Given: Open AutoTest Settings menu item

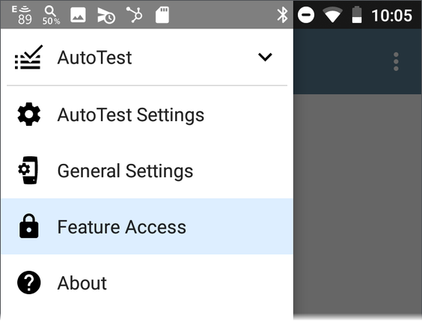Looking at the screenshot, I should 147,114.
